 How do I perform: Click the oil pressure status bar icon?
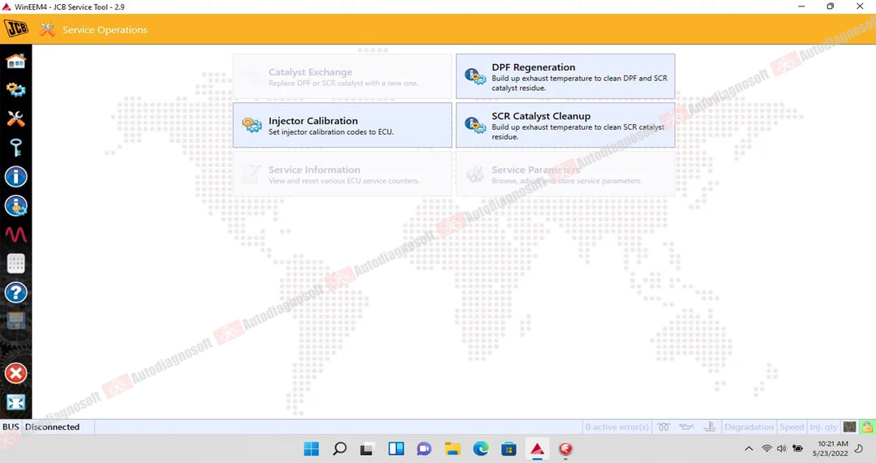[687, 427]
